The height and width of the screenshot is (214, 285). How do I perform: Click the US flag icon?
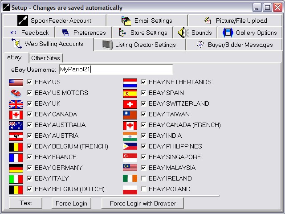click(16, 82)
